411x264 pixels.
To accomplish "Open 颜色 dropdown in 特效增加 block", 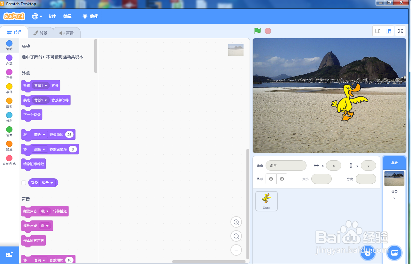I will coord(39,135).
